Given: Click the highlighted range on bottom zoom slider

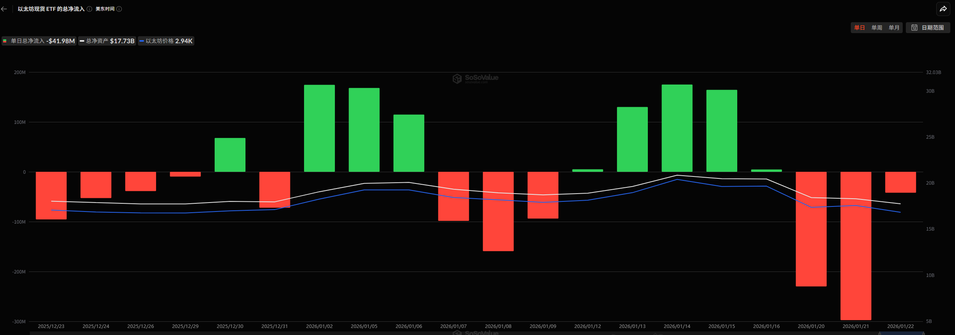Looking at the screenshot, I should pyautogui.click(x=901, y=333).
